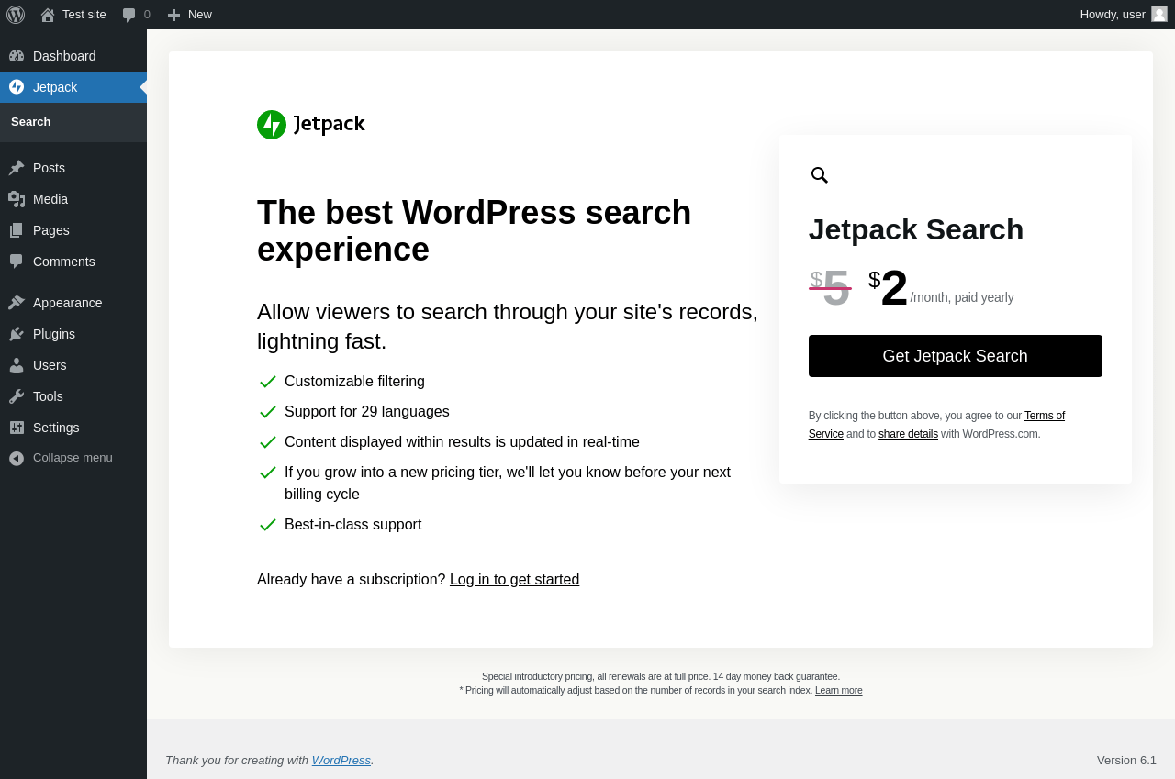
Task: Open the Settings menu
Action: point(73,428)
